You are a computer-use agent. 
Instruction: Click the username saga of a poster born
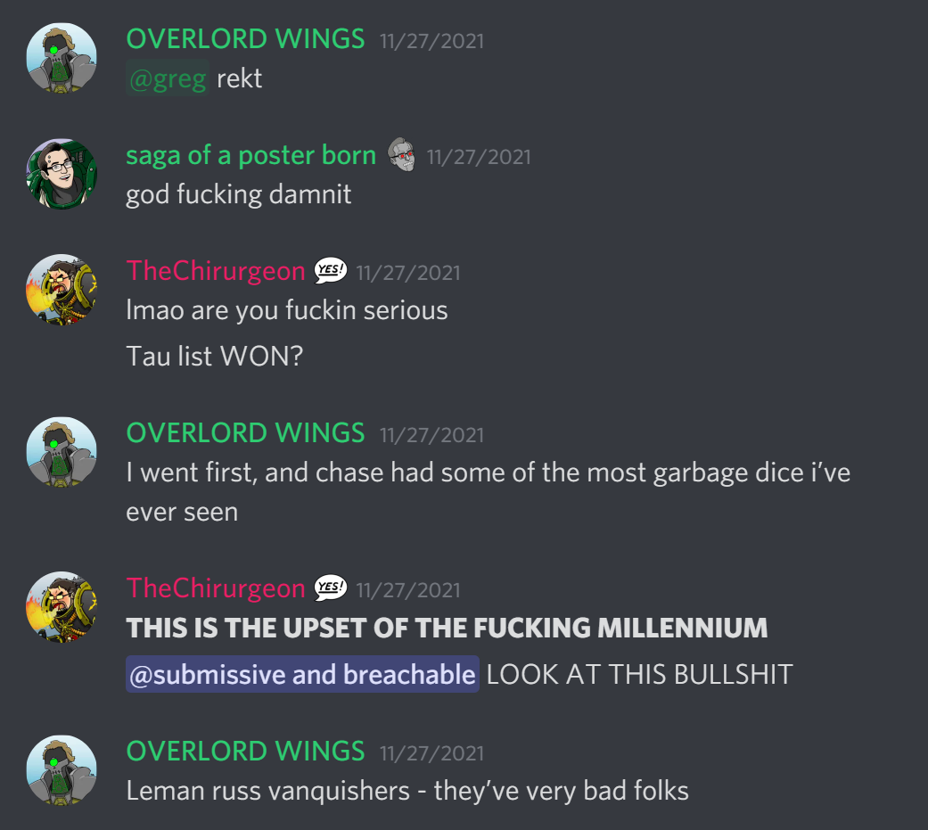point(250,156)
